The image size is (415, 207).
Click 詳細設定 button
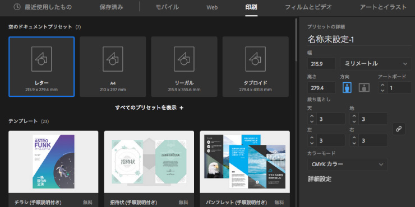[320, 179]
